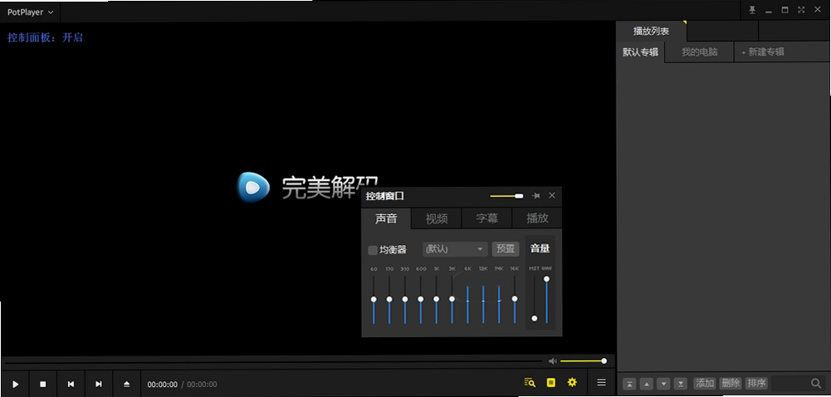This screenshot has height=397, width=831.
Task: Click the 16K equalizer band slider
Action: pyautogui.click(x=515, y=300)
